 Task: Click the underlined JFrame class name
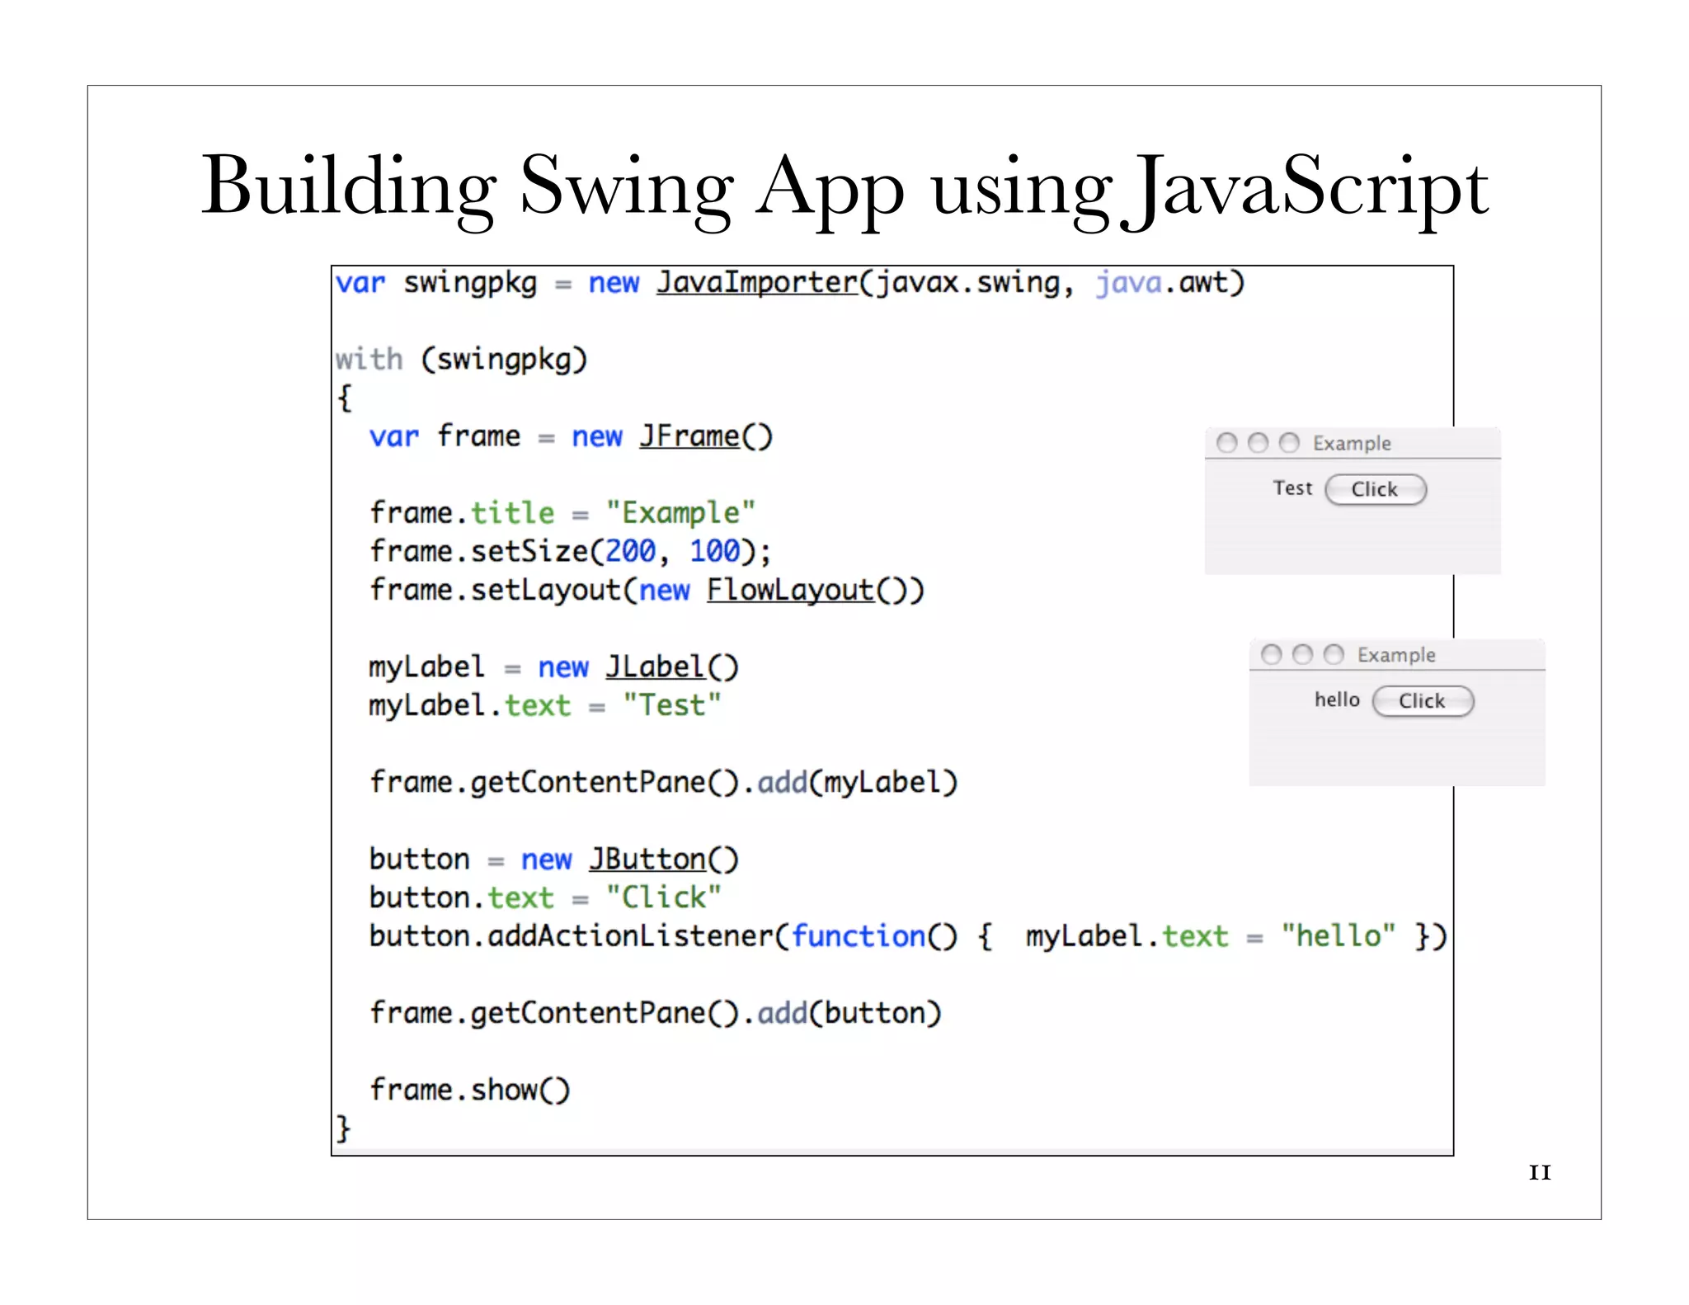coord(689,436)
